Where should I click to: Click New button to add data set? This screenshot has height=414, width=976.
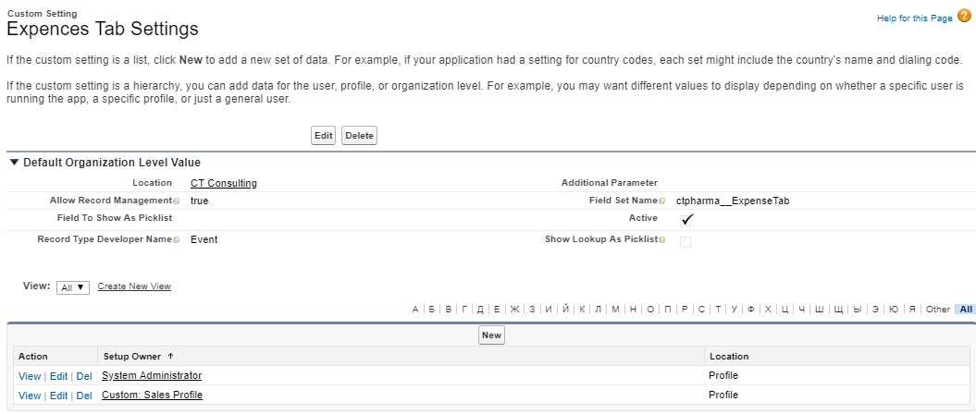(x=490, y=335)
